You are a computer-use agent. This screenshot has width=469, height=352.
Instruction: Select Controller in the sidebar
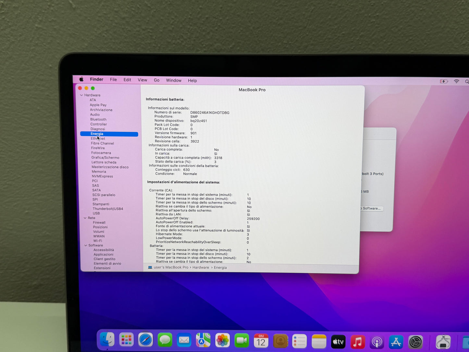(x=99, y=124)
